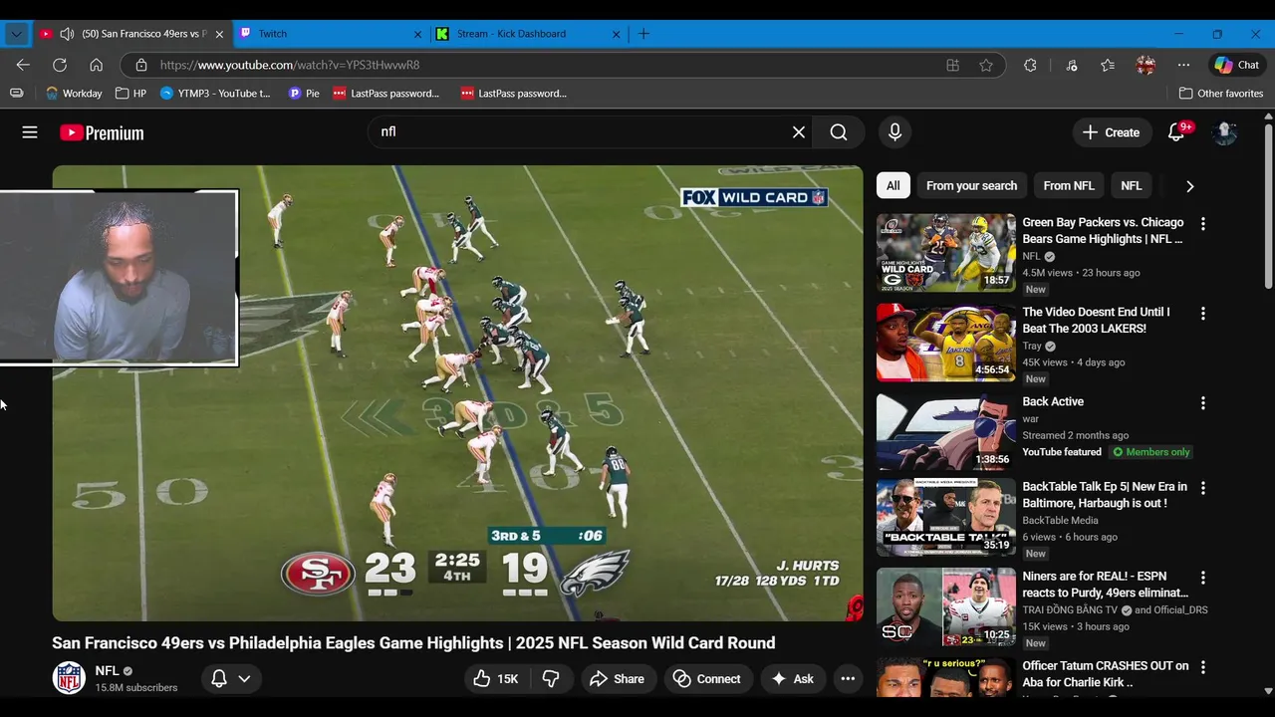Like the video with 15K likes
This screenshot has width=1275, height=717.
497,678
